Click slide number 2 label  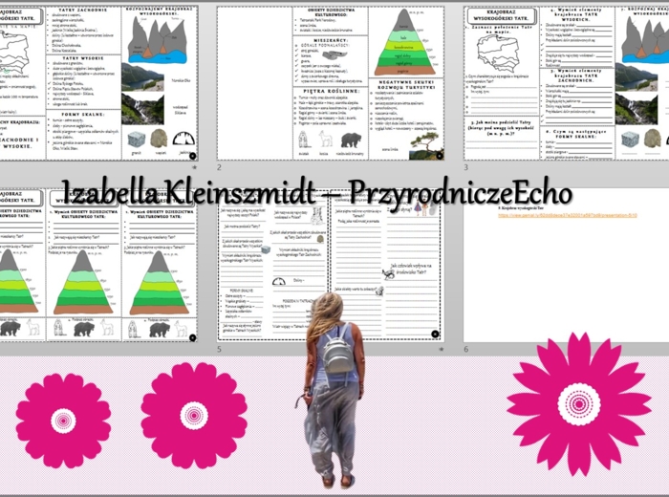coord(219,167)
